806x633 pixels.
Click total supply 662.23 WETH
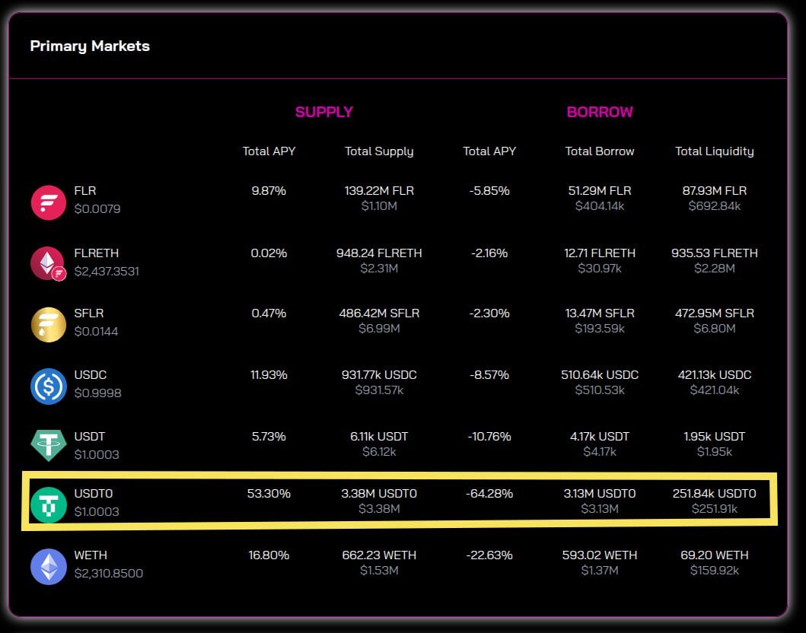379,555
